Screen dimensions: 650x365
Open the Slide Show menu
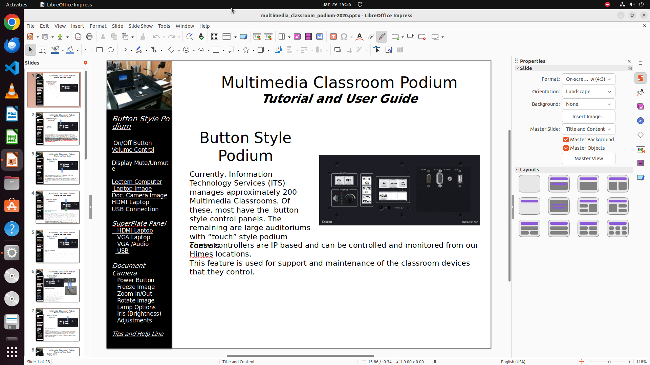(x=140, y=26)
